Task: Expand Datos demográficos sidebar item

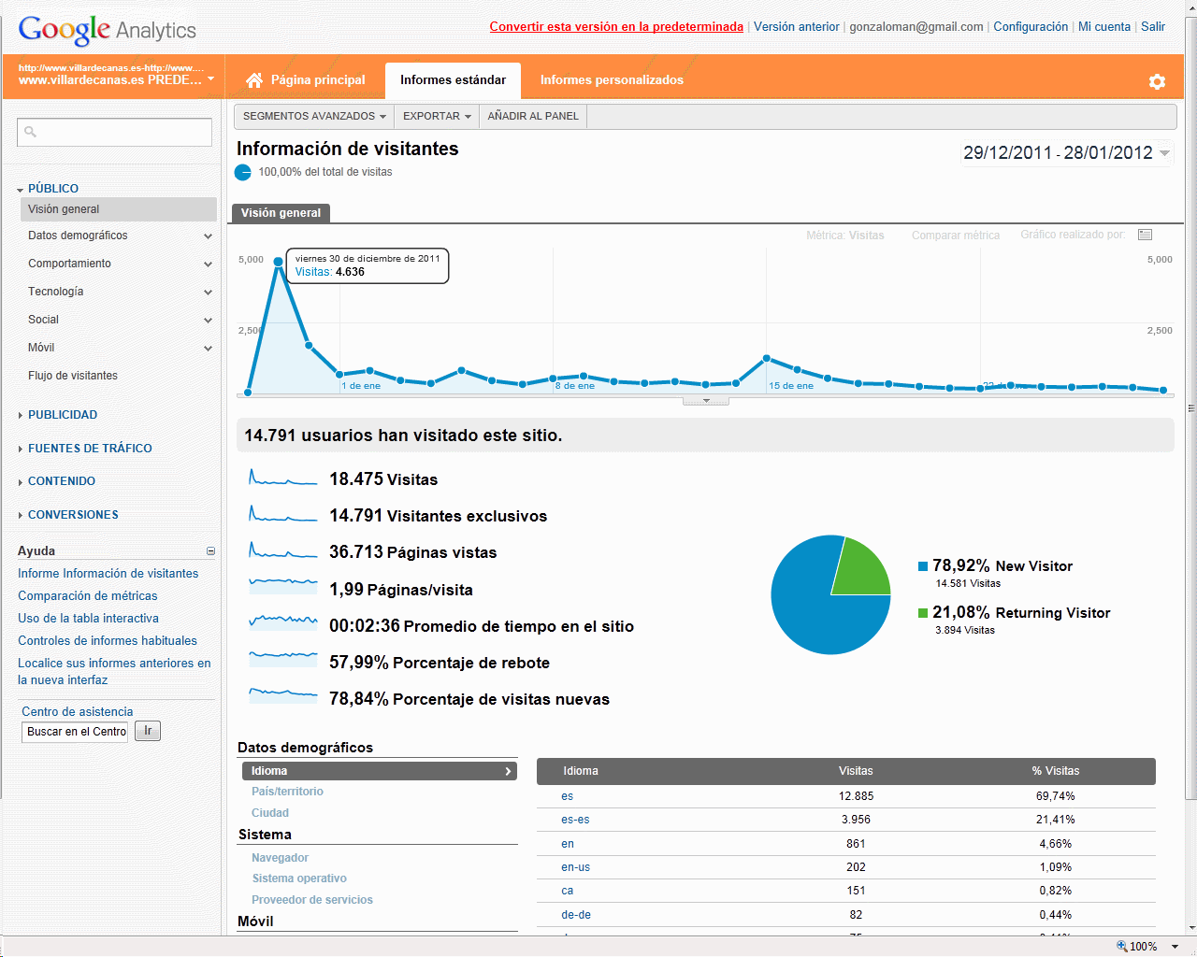Action: tap(208, 236)
